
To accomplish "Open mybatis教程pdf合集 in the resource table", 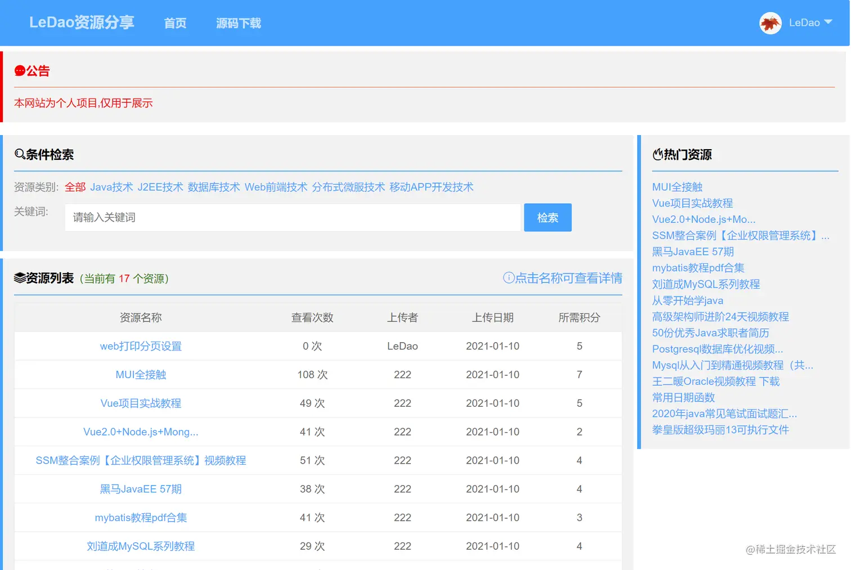I will tap(141, 518).
